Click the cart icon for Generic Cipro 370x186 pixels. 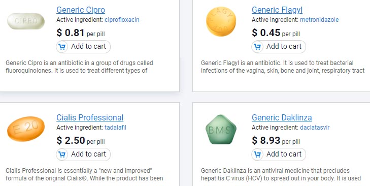tap(62, 47)
